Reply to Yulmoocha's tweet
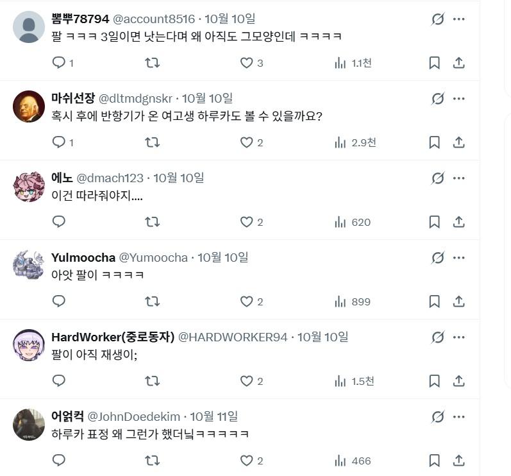Screen dimensions: 511x476 [x=59, y=302]
